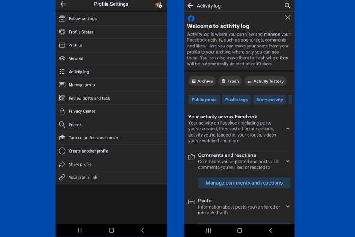Screen dimensions: 355x237
Task: Tap home button on right phone
Action: (x=240, y=231)
